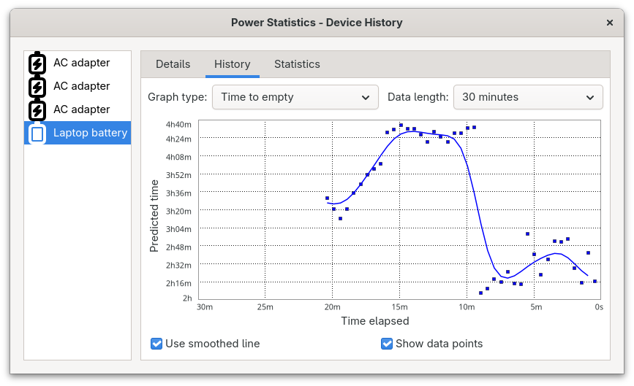Click the 15m label on the Time elapsed axis
Screen dimensions: 634x386
pos(399,307)
